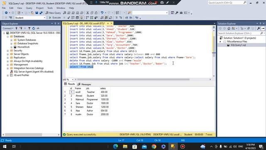Expand the Management node

click(7, 65)
